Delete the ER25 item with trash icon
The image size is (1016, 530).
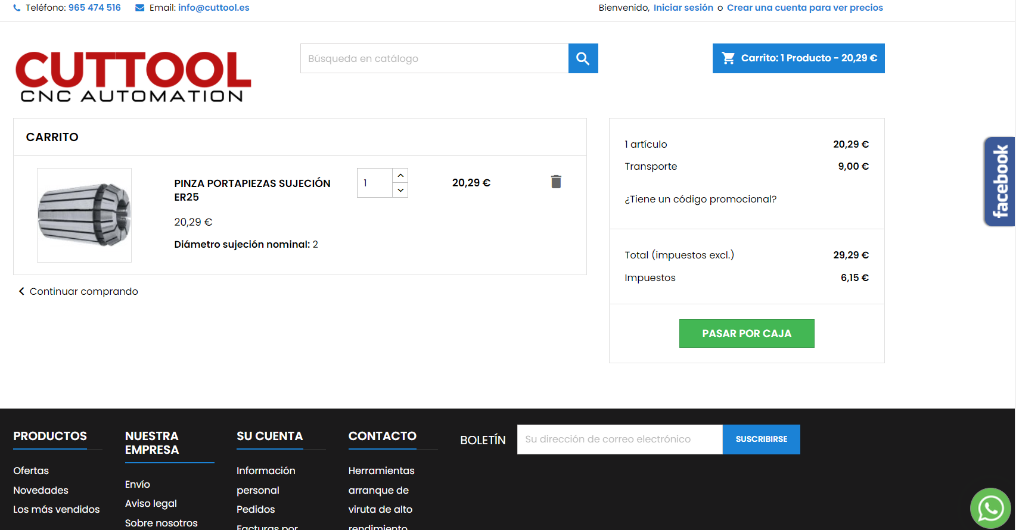(556, 182)
